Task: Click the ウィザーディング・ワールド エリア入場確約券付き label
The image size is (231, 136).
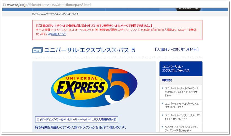Action: (x=76, y=119)
